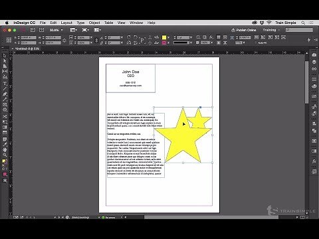Viewport: 319px width, 239px height.
Task: Open the Effects fx panel in dock
Action: [x=314, y=161]
